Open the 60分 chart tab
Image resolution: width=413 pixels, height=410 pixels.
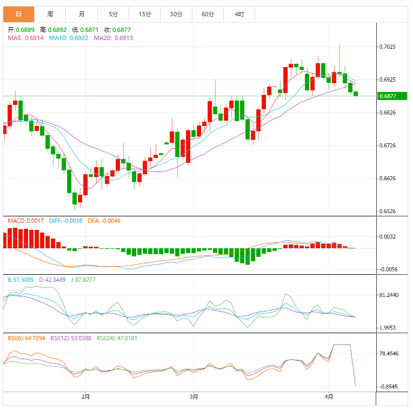pos(208,14)
